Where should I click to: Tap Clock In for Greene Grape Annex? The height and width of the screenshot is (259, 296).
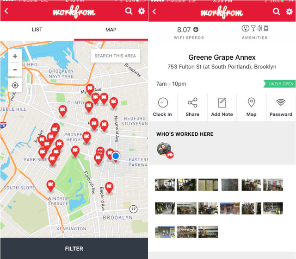click(x=162, y=107)
